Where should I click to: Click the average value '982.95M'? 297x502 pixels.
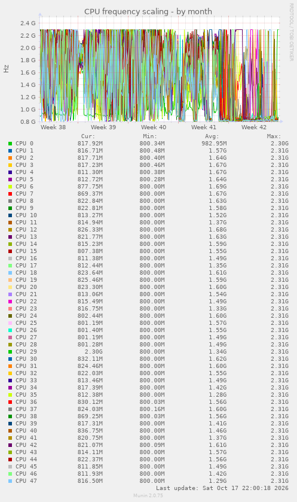(214, 144)
